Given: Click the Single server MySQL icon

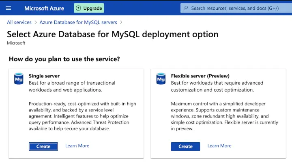Looking at the screenshot, I should click(x=19, y=79).
